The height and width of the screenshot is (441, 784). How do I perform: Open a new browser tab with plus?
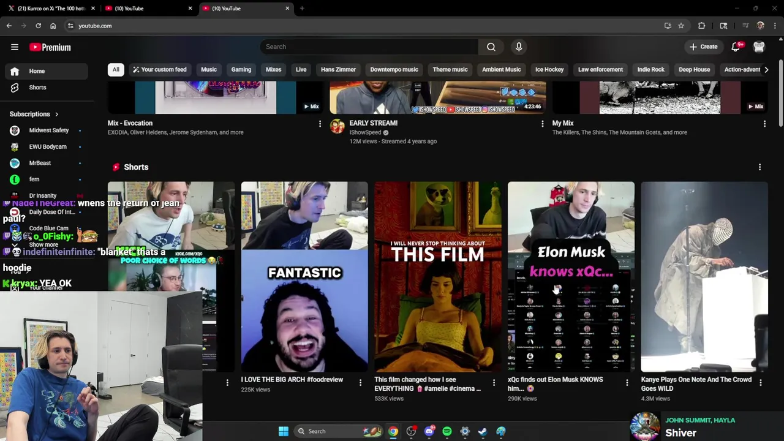[x=302, y=9]
